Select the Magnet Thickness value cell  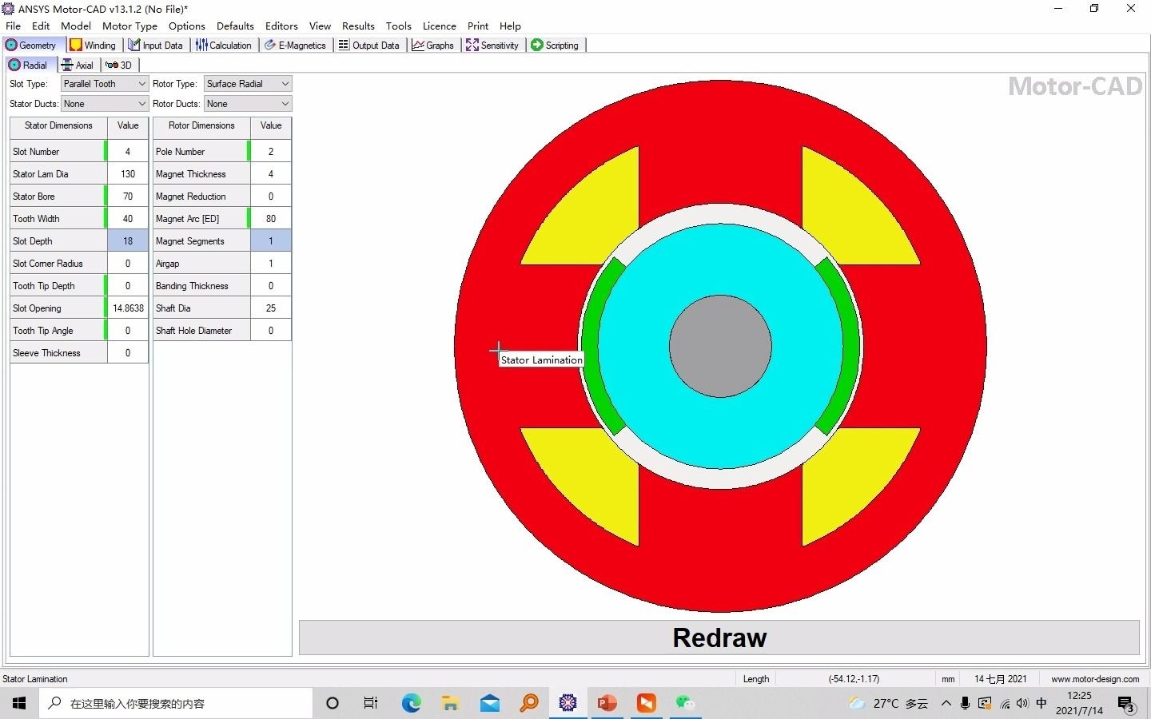click(x=271, y=174)
